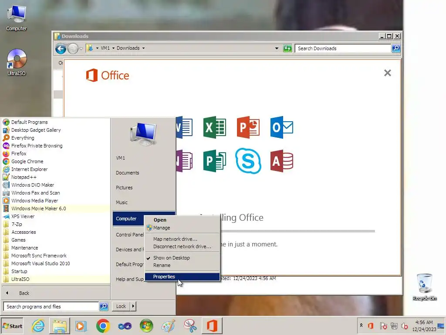Image resolution: width=446 pixels, height=335 pixels.
Task: Launch Desktop Gadget Gallery
Action: 36,130
